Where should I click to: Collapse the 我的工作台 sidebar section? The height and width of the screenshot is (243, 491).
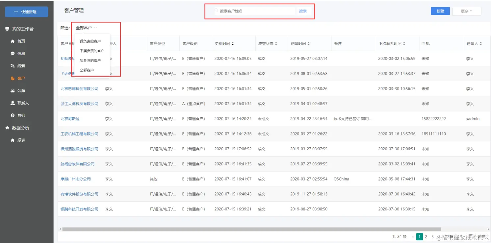pos(23,29)
